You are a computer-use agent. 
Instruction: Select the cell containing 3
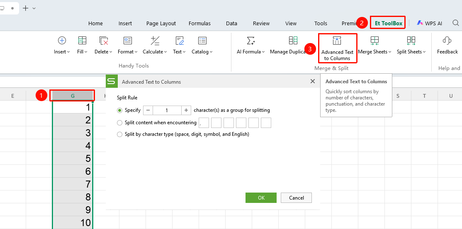(x=73, y=133)
